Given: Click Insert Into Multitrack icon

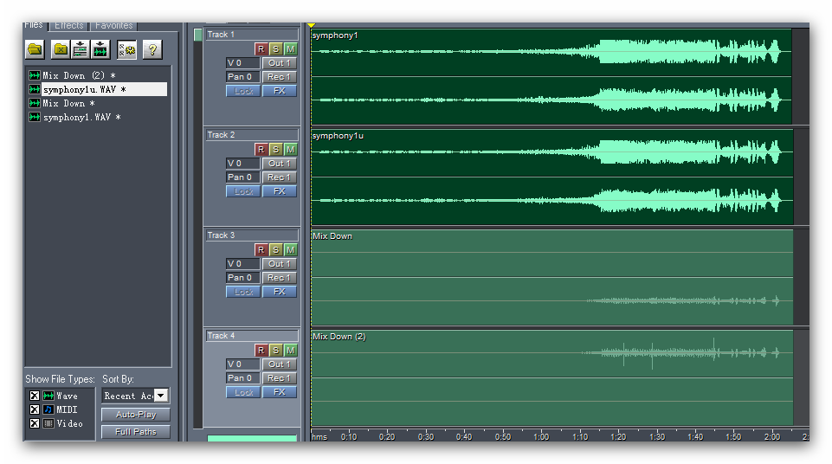Looking at the screenshot, I should (x=81, y=50).
